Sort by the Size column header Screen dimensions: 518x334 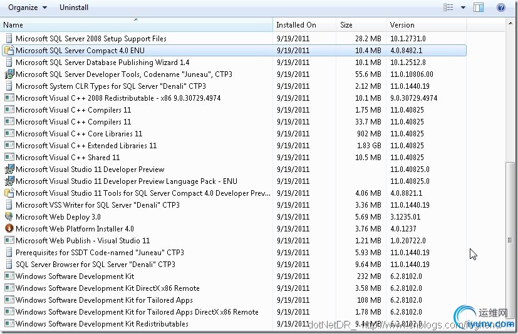point(361,25)
